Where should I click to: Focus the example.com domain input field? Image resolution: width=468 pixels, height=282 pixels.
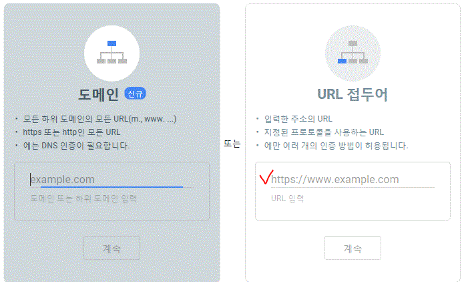(x=111, y=180)
